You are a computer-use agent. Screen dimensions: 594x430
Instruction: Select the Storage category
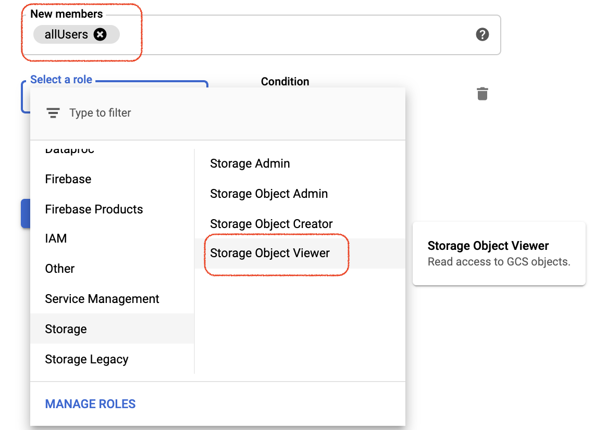pos(66,329)
